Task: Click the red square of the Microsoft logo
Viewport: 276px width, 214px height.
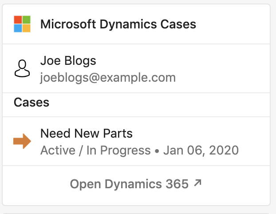Action: (x=18, y=20)
